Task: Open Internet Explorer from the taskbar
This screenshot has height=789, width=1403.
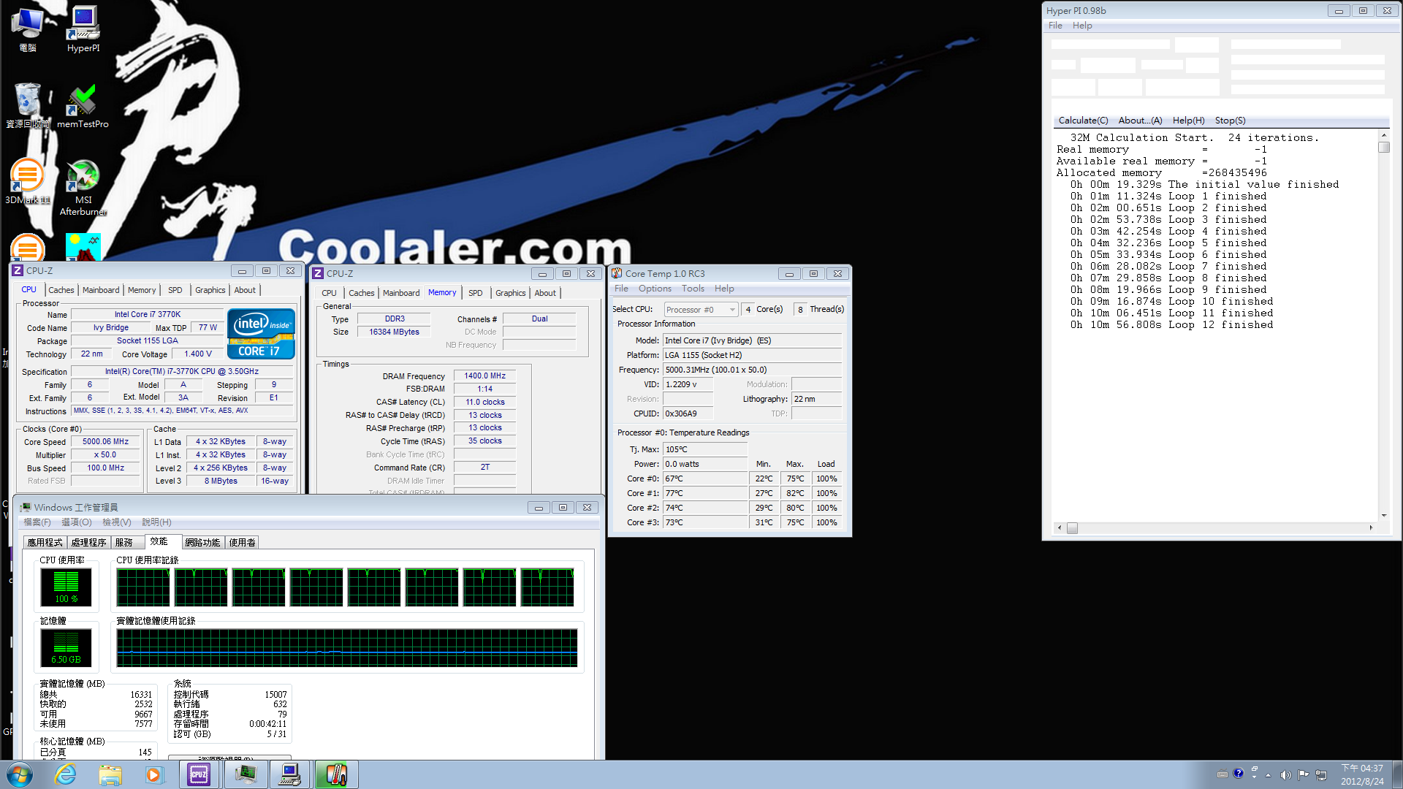Action: tap(66, 774)
